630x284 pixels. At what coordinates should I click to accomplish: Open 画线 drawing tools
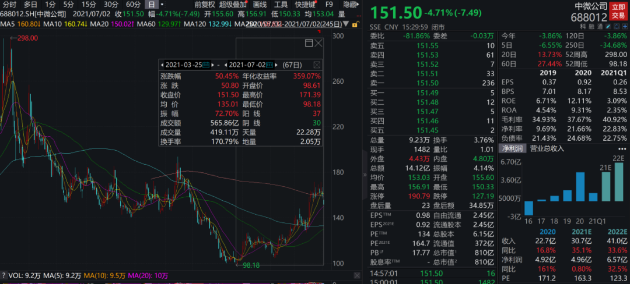click(260, 5)
